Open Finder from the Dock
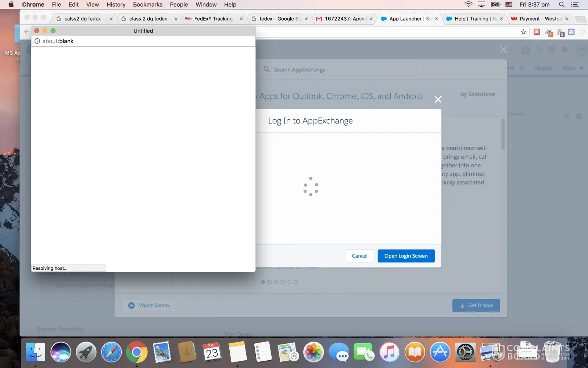 coord(36,352)
